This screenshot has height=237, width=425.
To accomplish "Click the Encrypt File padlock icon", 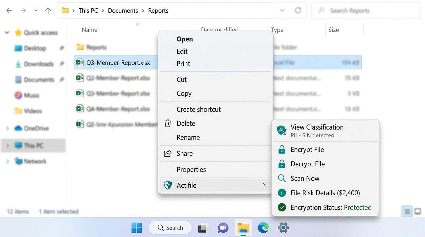I will [x=282, y=149].
